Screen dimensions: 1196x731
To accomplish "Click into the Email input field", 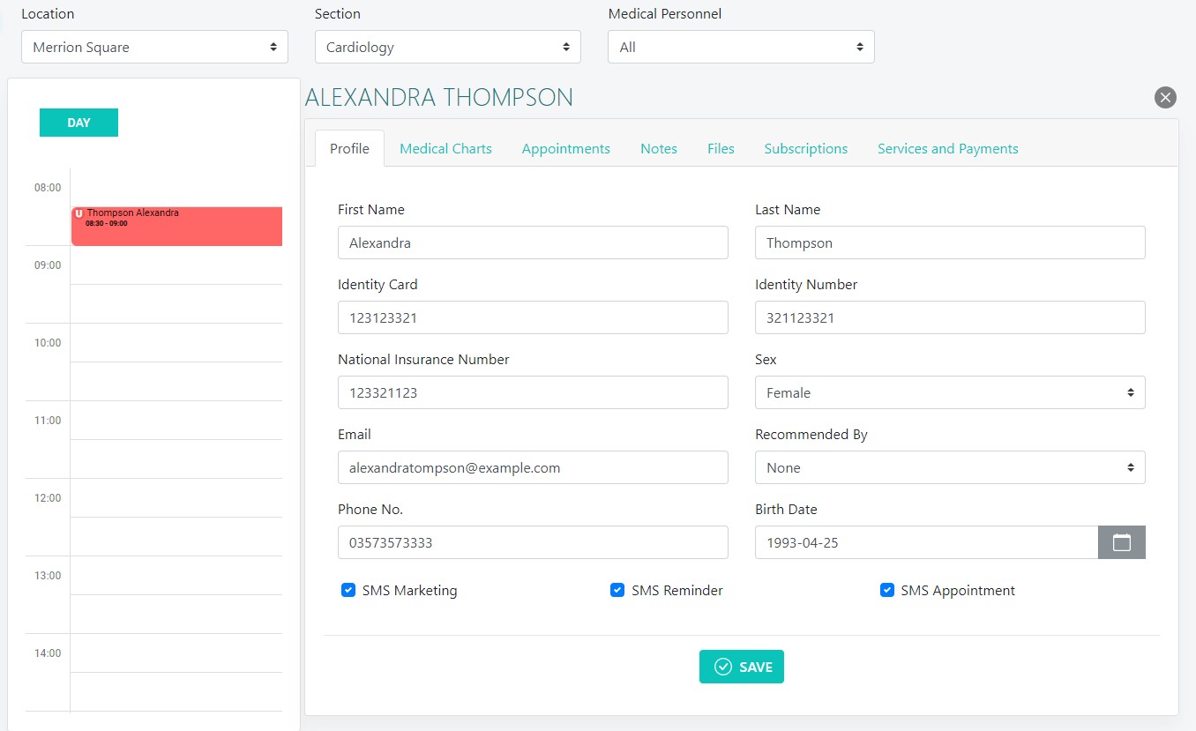I will [x=532, y=468].
